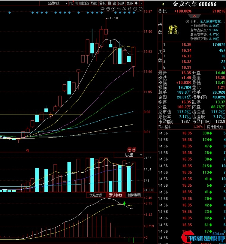Screen dimensions: 226x244
Task: Zoom out with the minus icon
Action: coord(140,9)
